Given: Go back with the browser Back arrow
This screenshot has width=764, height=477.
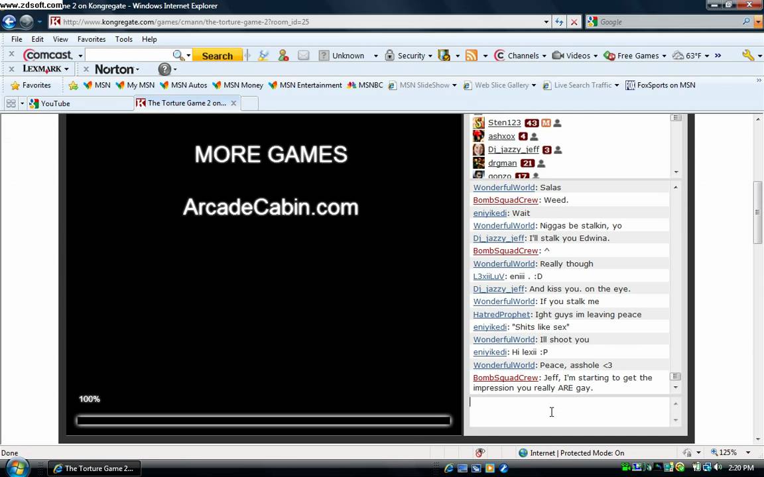Looking at the screenshot, I should click(9, 22).
